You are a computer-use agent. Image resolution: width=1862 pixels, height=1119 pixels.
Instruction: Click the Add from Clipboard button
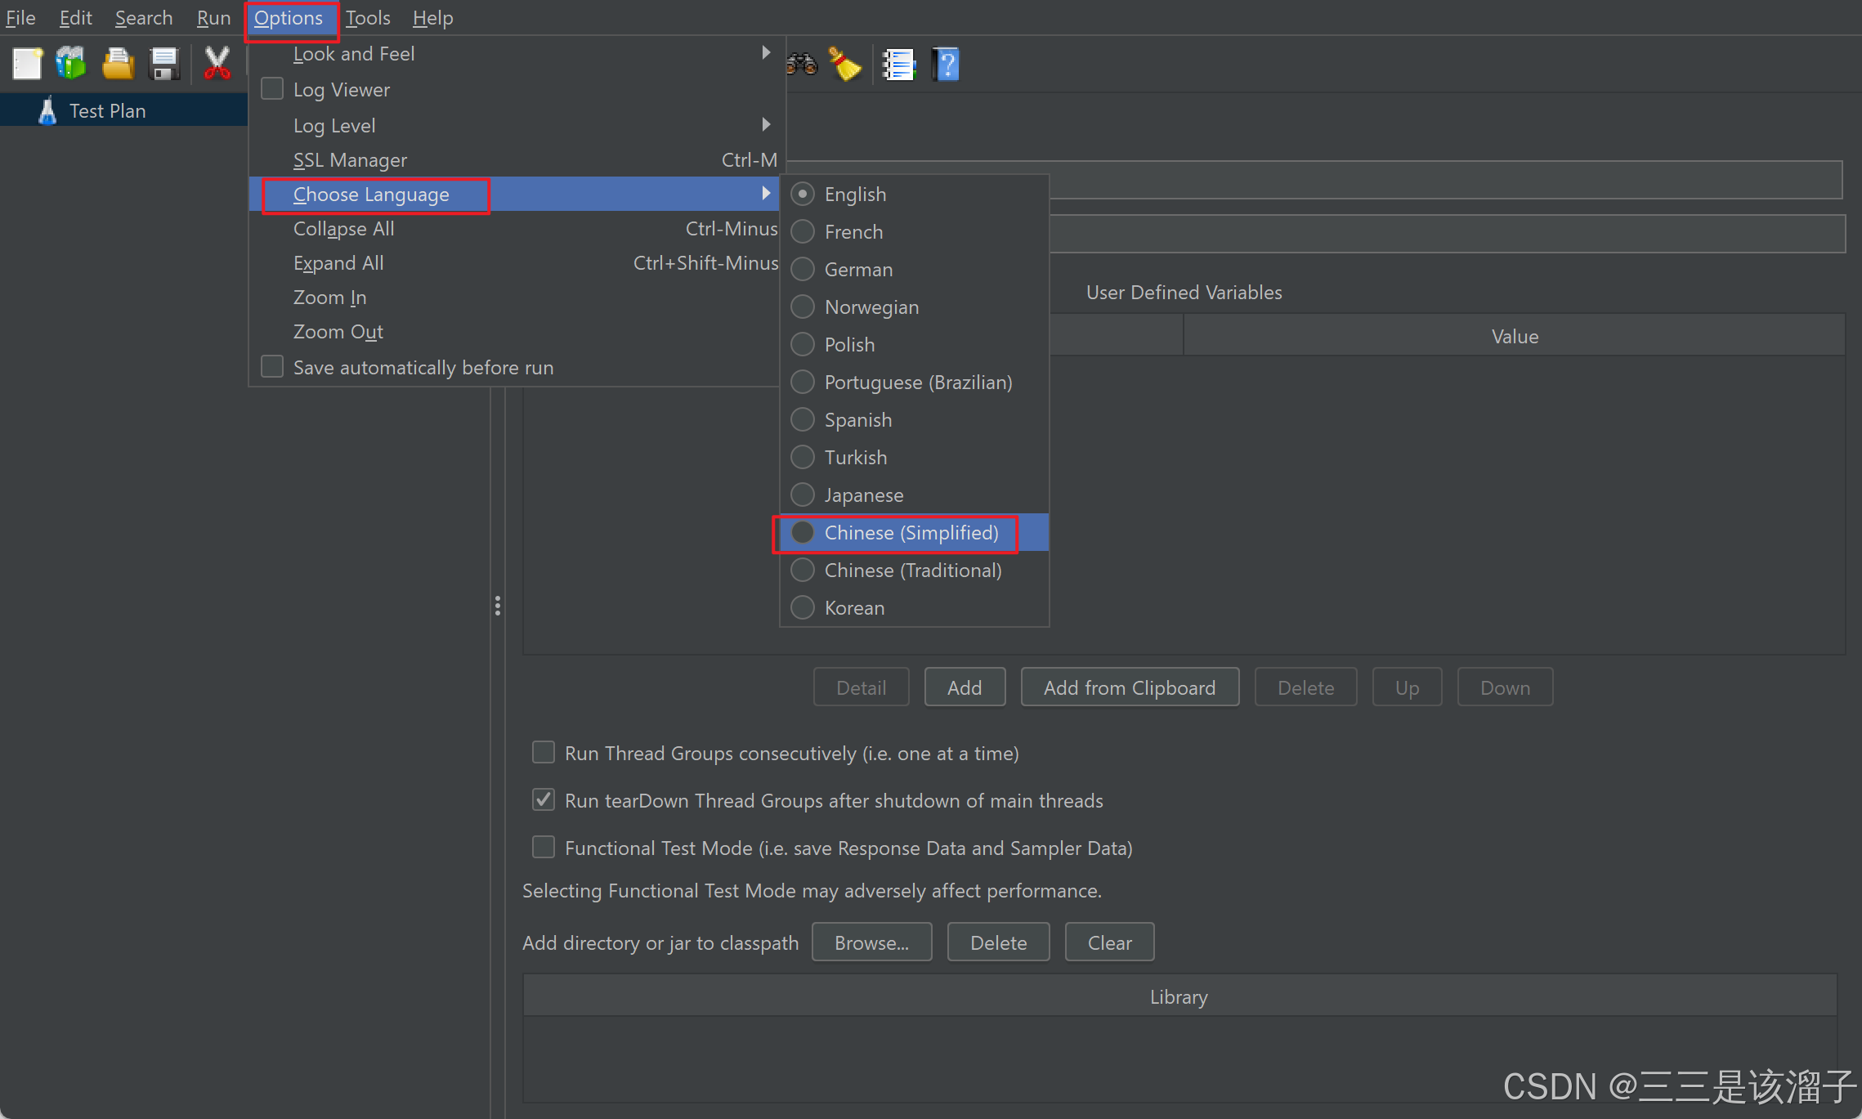pos(1129,687)
